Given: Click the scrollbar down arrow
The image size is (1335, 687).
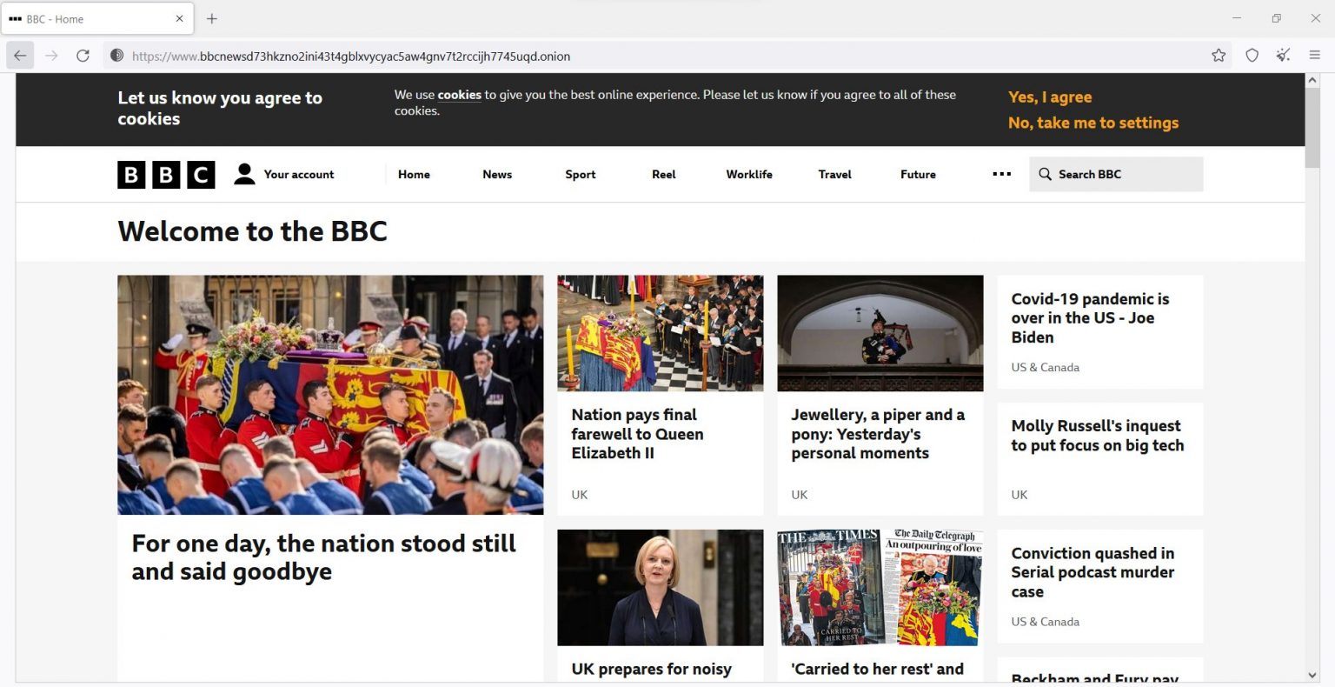Looking at the screenshot, I should (1312, 675).
